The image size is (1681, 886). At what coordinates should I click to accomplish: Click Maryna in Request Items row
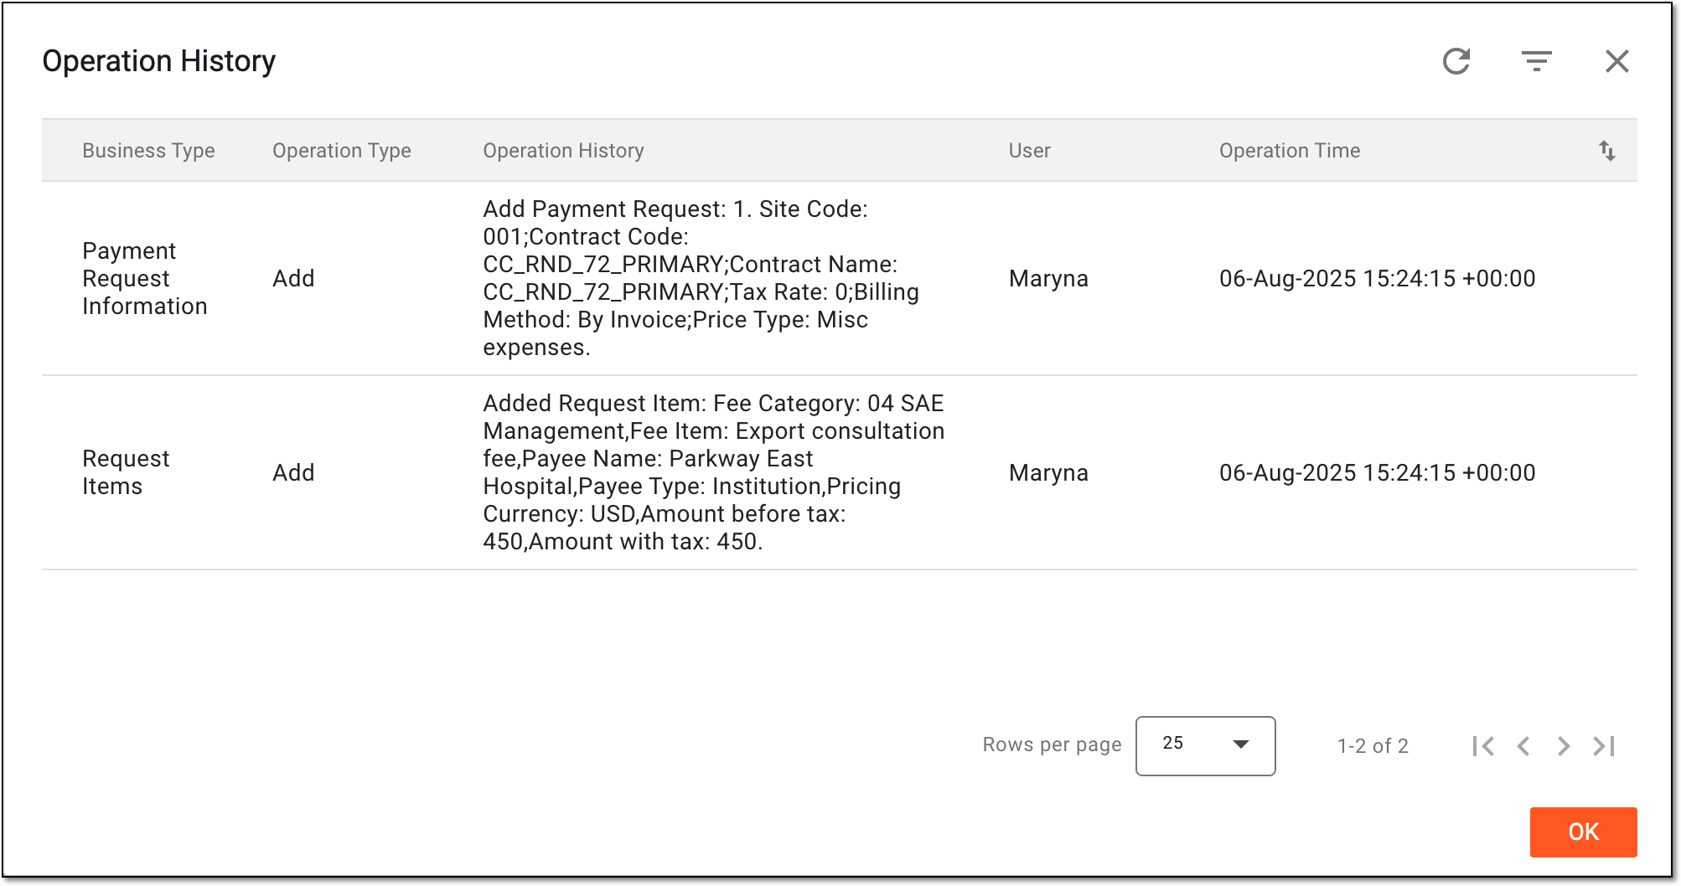click(x=1048, y=473)
